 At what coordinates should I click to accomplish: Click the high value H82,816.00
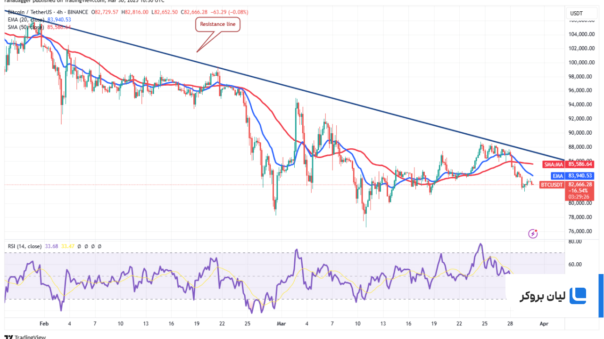[x=135, y=12]
